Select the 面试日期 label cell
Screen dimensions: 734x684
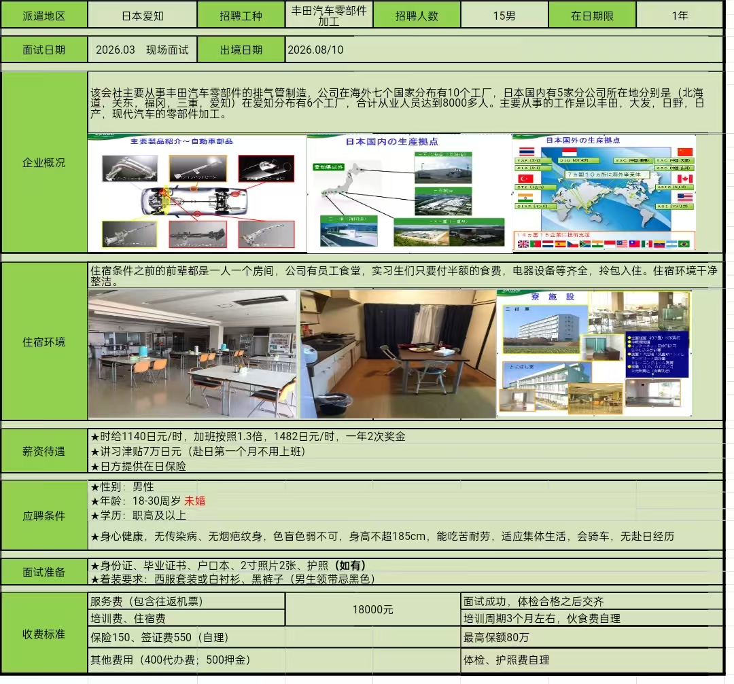pyautogui.click(x=44, y=50)
